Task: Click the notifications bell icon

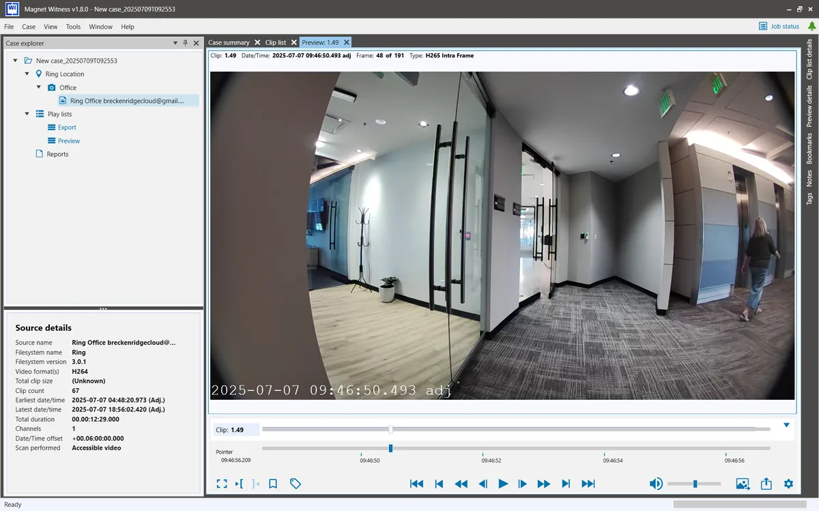Action: (811, 27)
